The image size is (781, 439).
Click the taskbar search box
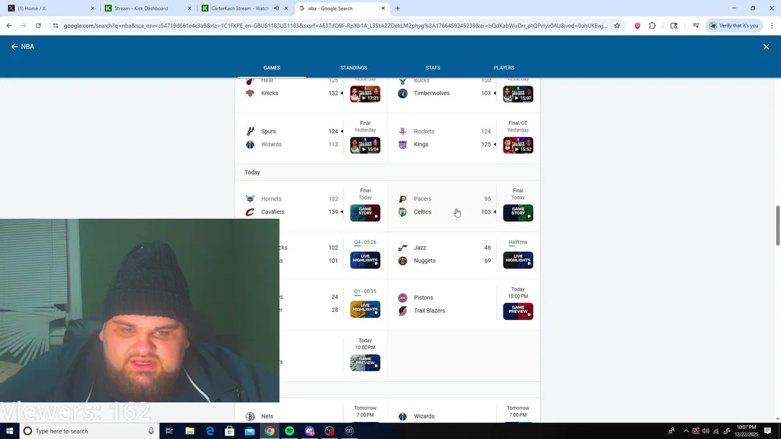pos(90,431)
